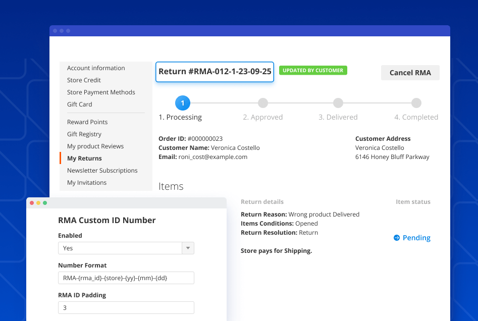Click the UPDATED BY CUSTOMER badge
This screenshot has height=321, width=478.
[313, 70]
